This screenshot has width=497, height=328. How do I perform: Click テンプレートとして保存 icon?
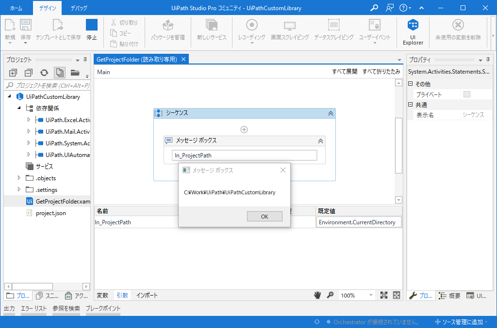58,25
